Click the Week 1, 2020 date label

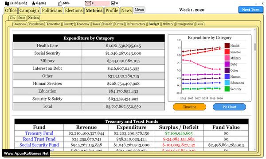(x=192, y=10)
